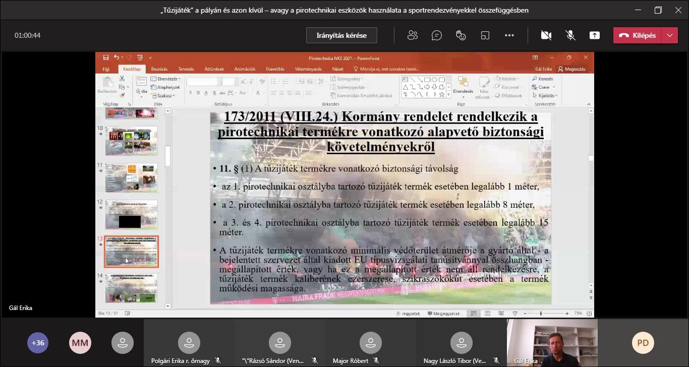Select slide 10 thumbnail
The image size is (689, 367).
pos(131,141)
